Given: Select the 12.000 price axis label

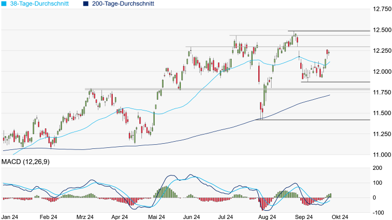Looking at the screenshot, I should point(382,72).
